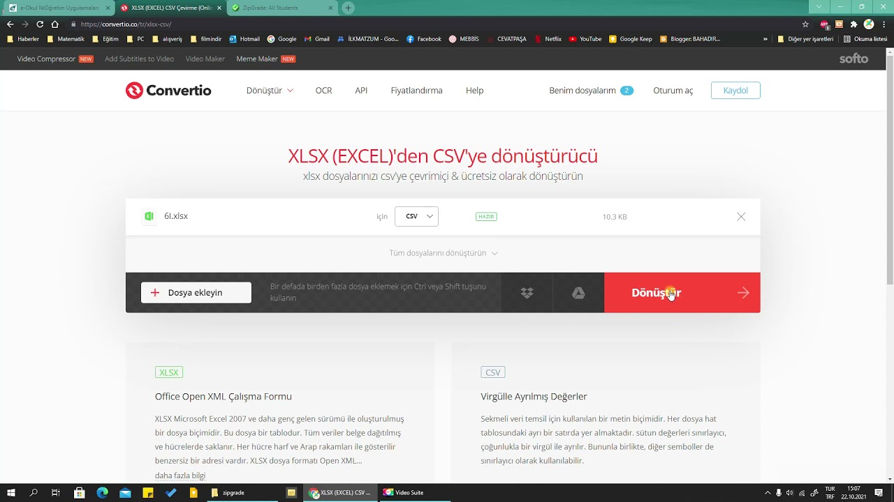
Task: Click the Convertio logo
Action: click(x=168, y=91)
